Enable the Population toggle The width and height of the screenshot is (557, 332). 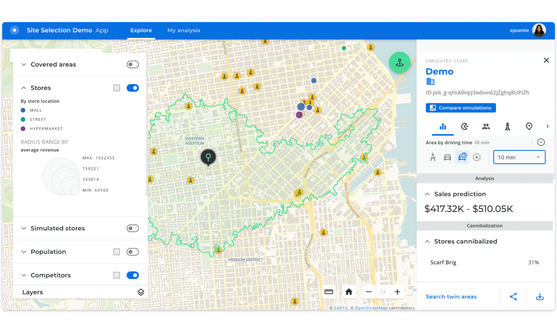tap(132, 251)
